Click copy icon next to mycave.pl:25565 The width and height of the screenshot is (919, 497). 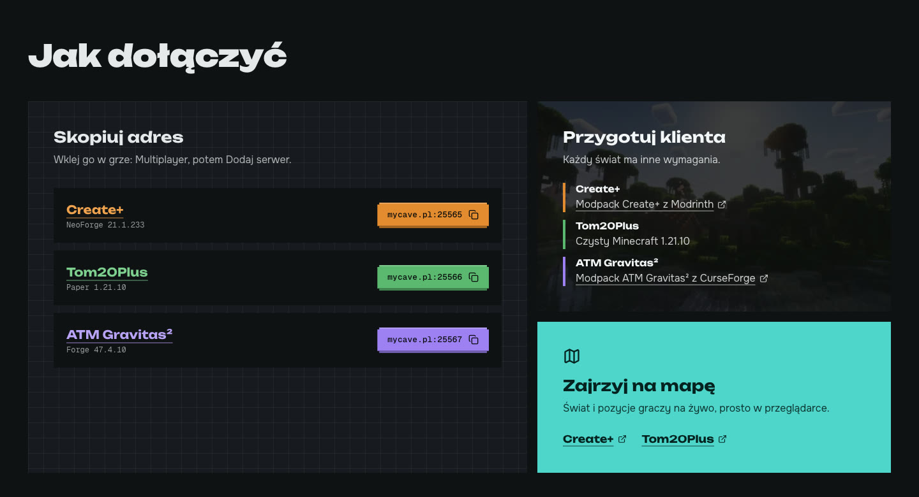(x=474, y=215)
